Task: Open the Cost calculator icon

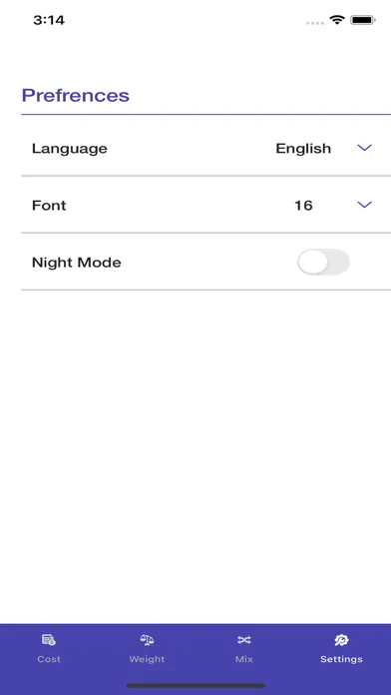Action: coord(49,640)
